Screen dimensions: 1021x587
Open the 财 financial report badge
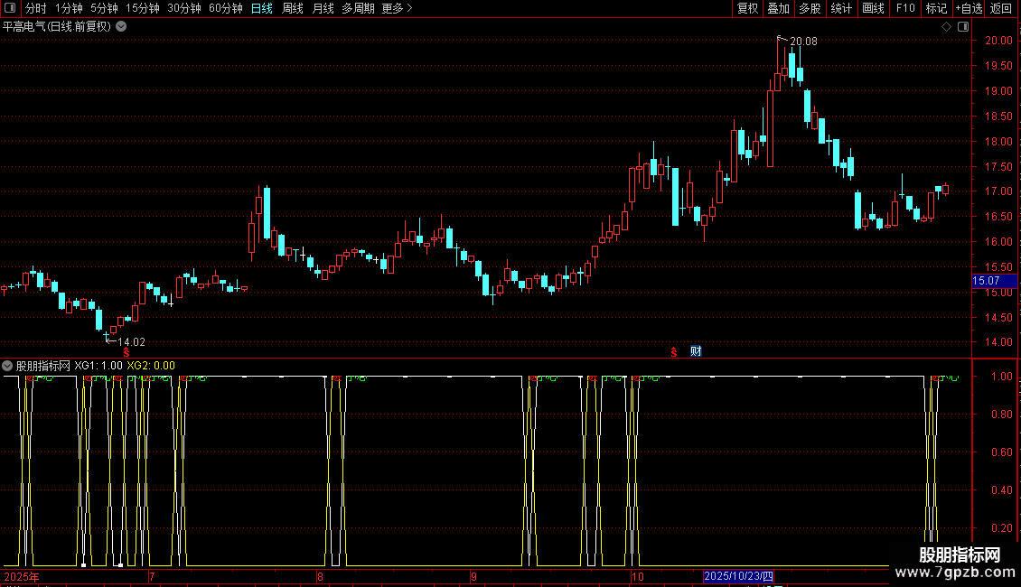[696, 351]
